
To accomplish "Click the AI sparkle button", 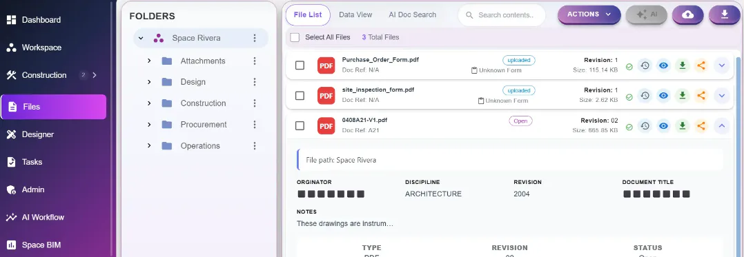I will pos(647,14).
